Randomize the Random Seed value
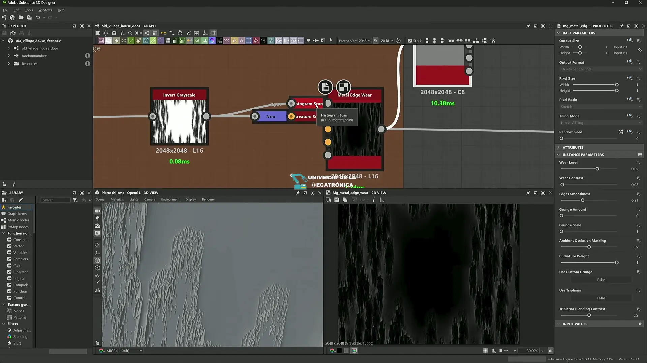This screenshot has height=363, width=647. (621, 132)
